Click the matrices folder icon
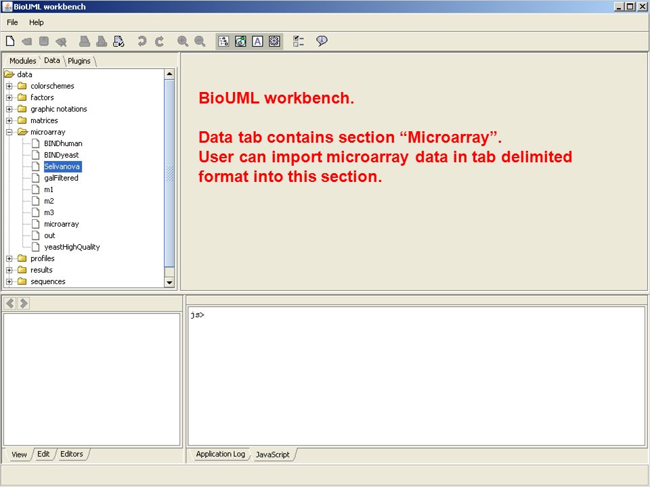The width and height of the screenshot is (650, 487). pyautogui.click(x=22, y=120)
